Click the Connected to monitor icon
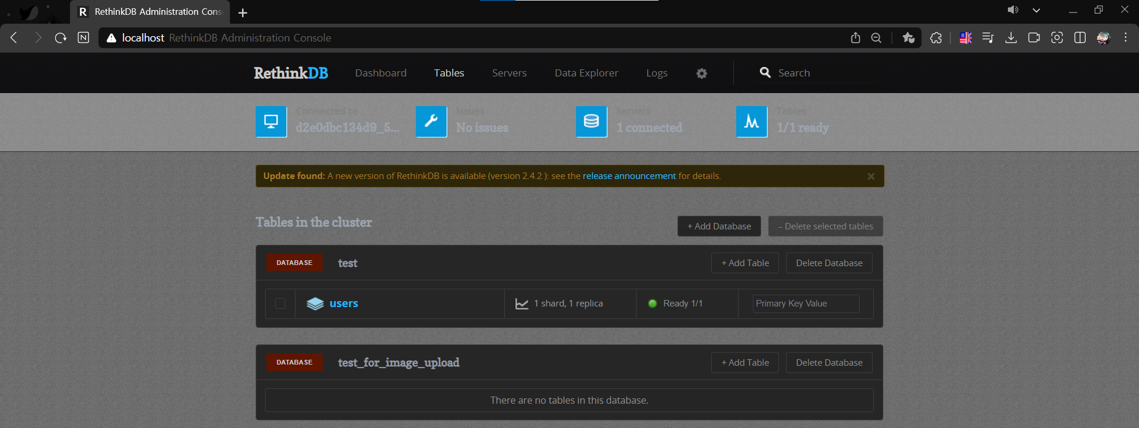This screenshot has width=1139, height=428. pos(271,122)
